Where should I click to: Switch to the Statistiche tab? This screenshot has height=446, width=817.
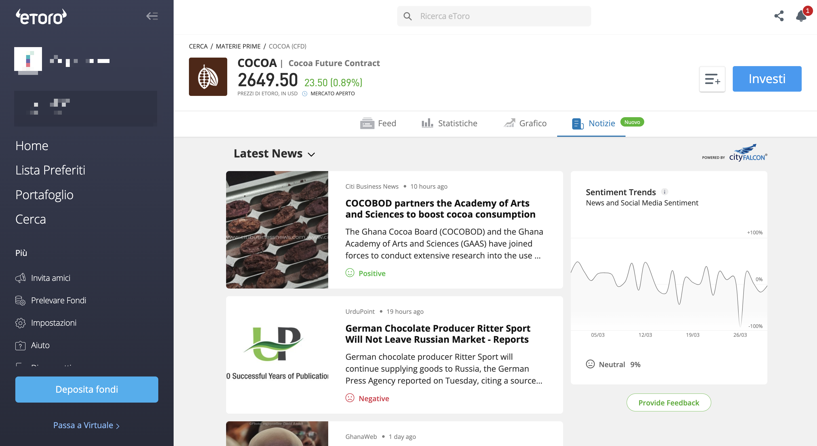449,123
